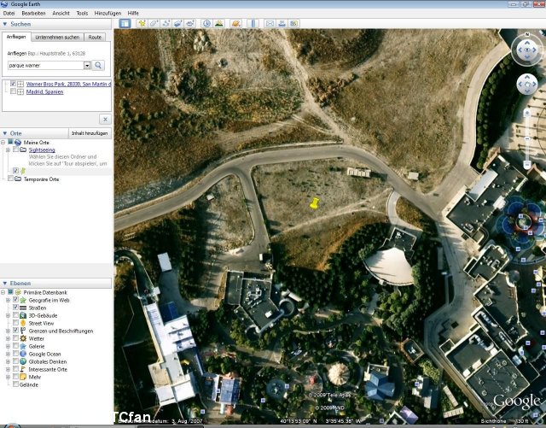Open the Datei menu
The image size is (546, 428).
coord(9,14)
